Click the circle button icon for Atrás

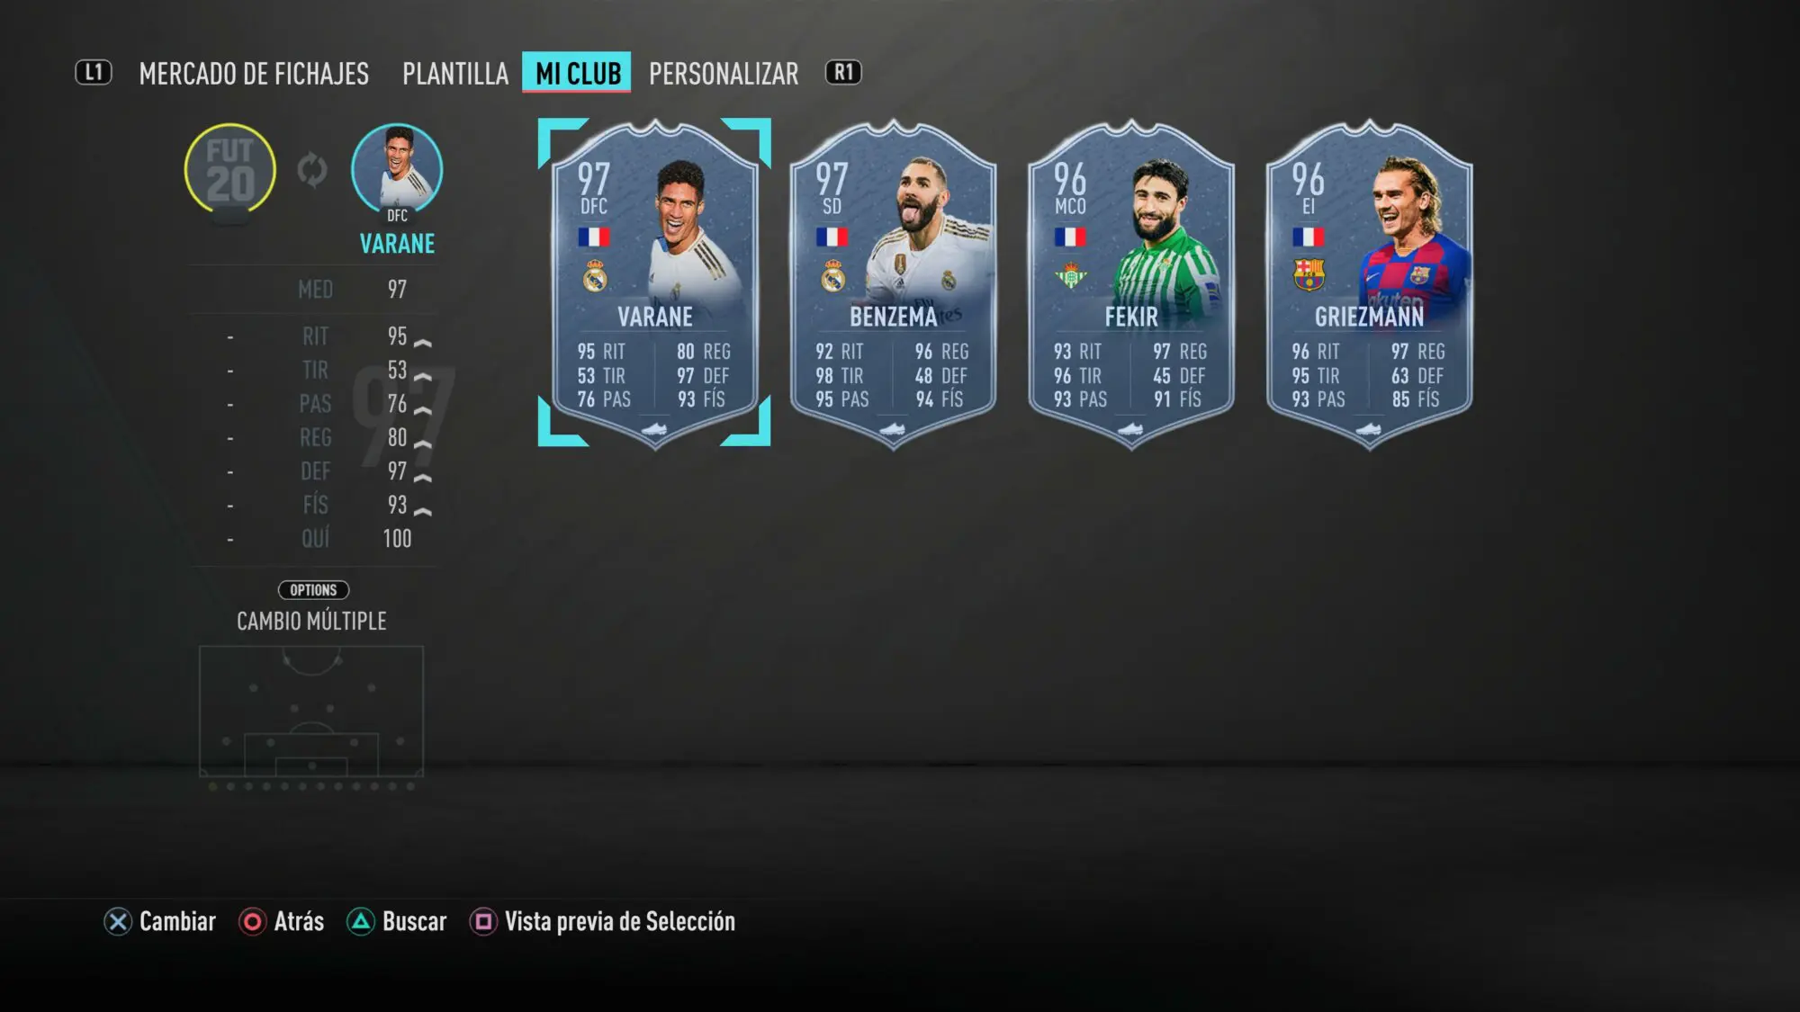[253, 922]
